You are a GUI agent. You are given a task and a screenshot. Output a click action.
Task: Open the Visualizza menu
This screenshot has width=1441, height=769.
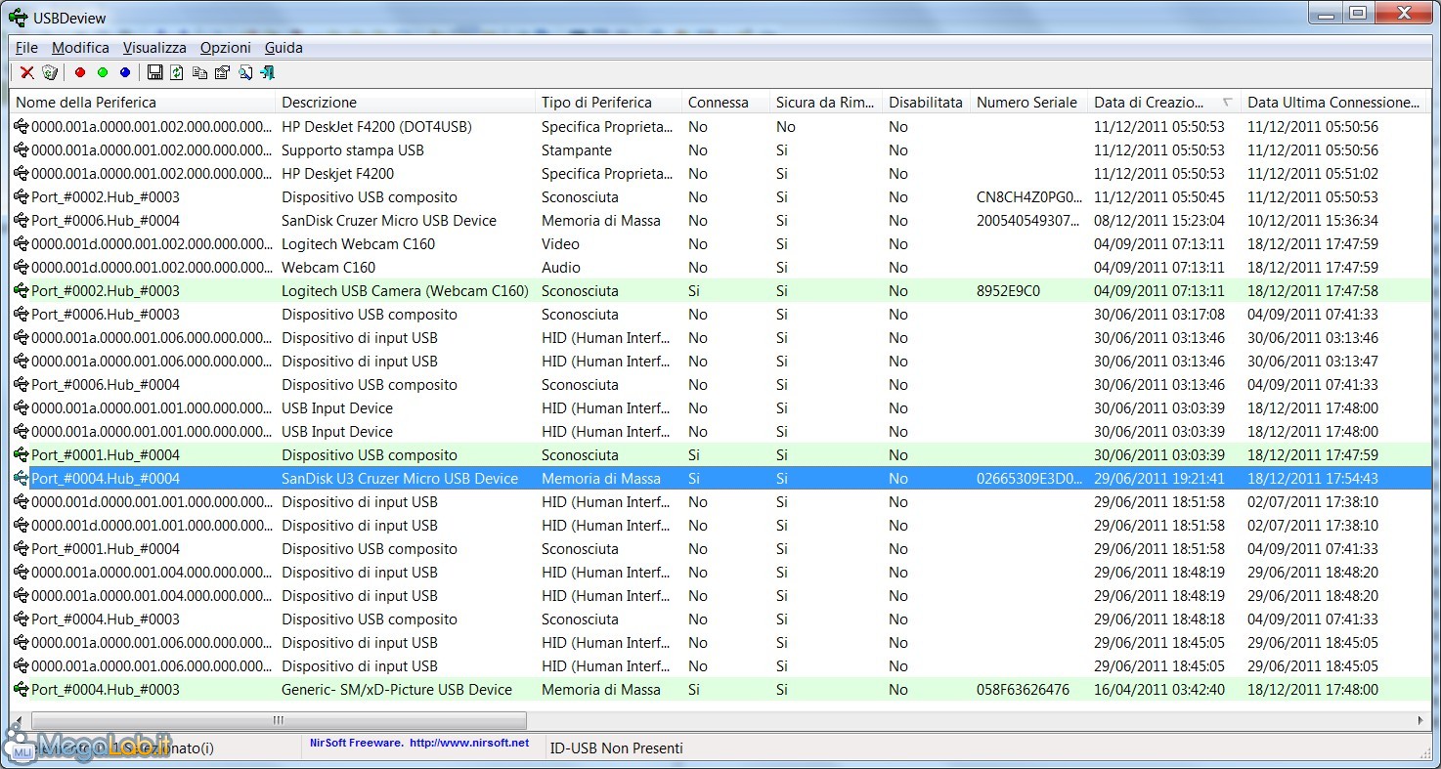point(154,47)
